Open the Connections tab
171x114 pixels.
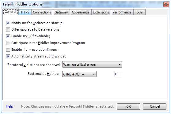pos(42,12)
